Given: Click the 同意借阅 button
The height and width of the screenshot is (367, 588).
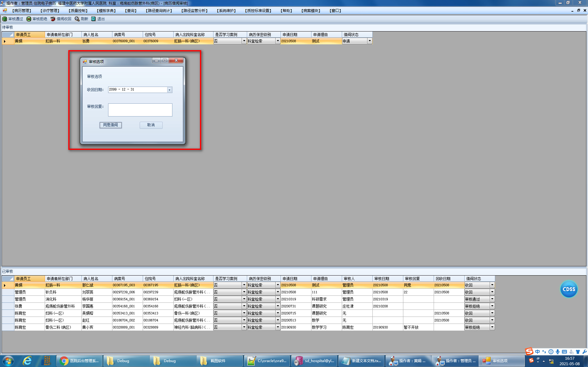Looking at the screenshot, I should pos(111,125).
